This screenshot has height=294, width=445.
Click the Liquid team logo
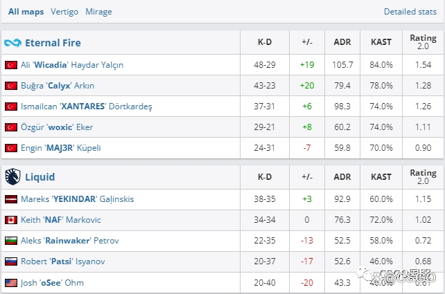(x=12, y=177)
